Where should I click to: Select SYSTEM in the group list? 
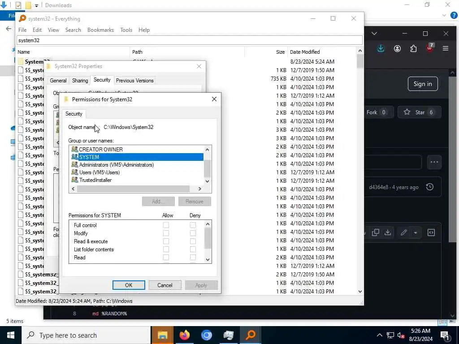137,157
